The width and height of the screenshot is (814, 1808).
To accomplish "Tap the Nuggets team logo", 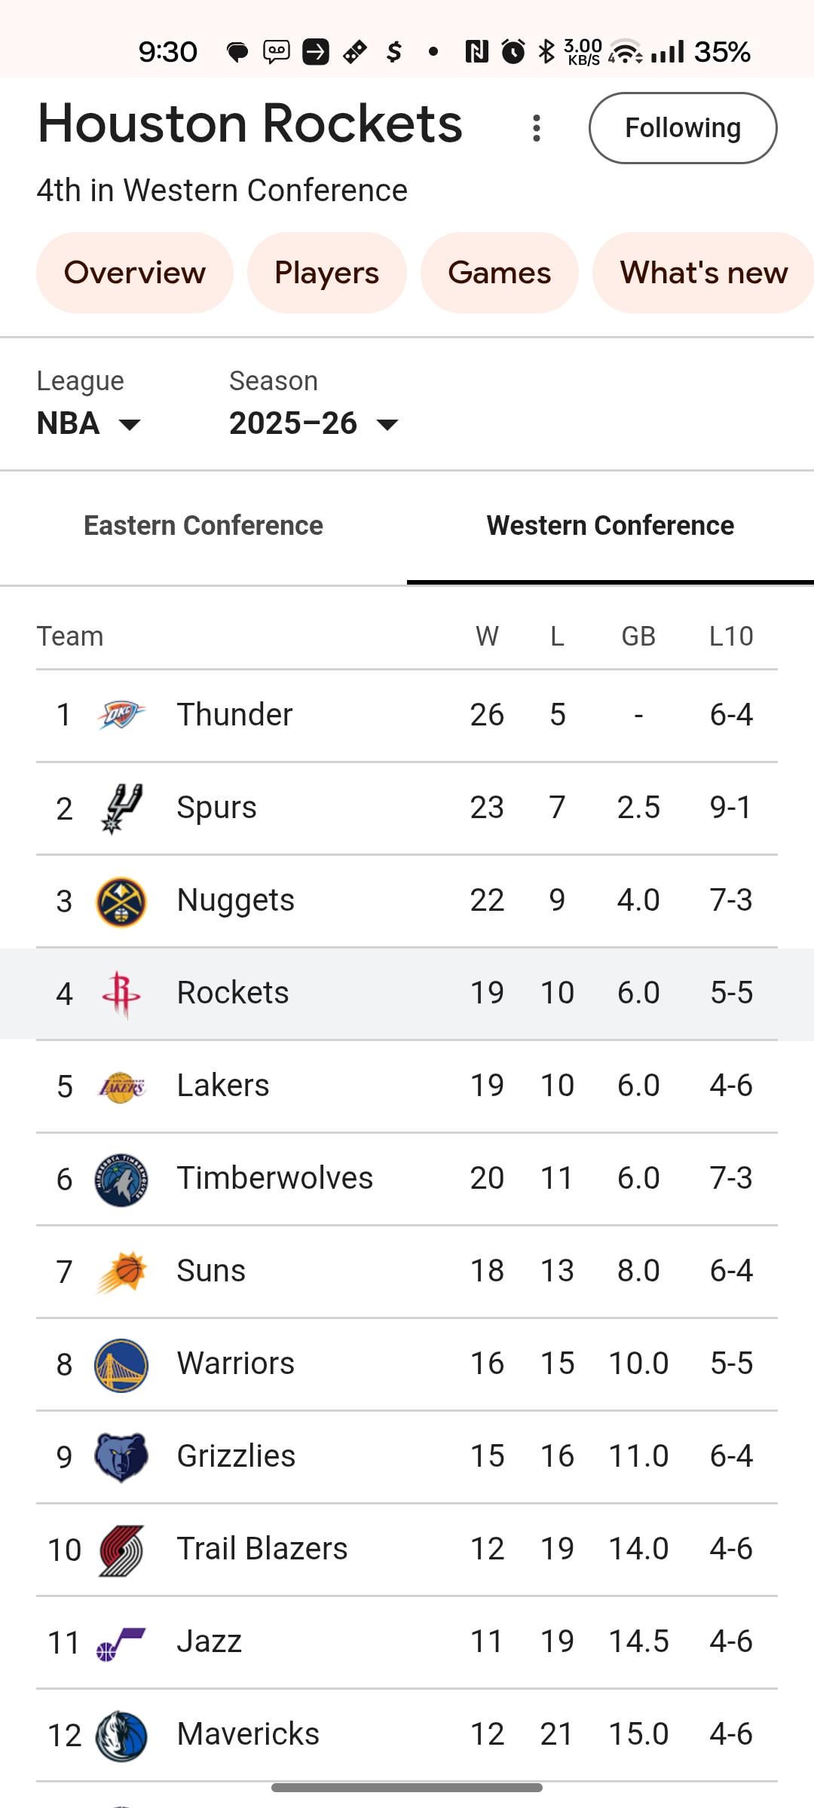I will 121,901.
